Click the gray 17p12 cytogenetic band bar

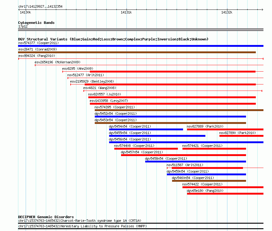click(141, 30)
